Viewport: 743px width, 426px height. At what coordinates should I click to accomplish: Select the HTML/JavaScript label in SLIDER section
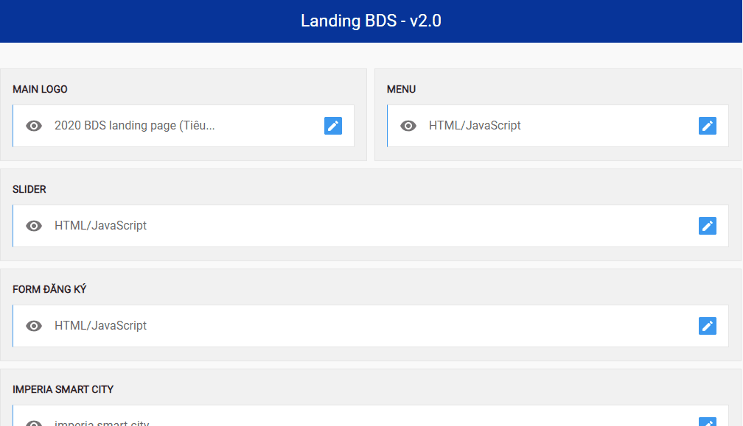[x=100, y=226]
